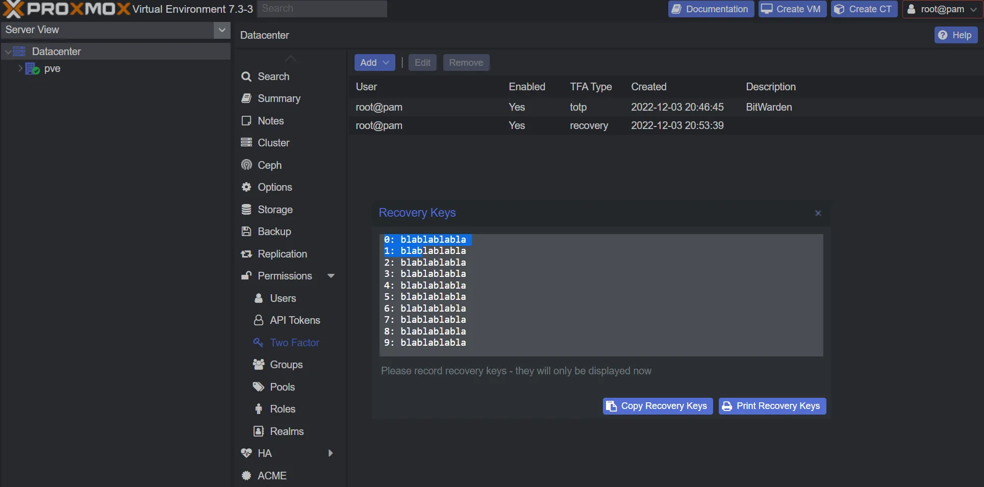Click the Ceph icon in sidebar
Viewport: 984px width, 487px height.
[x=246, y=165]
